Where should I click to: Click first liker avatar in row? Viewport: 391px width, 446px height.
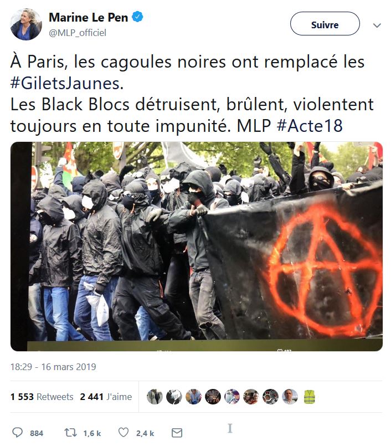pyautogui.click(x=155, y=397)
